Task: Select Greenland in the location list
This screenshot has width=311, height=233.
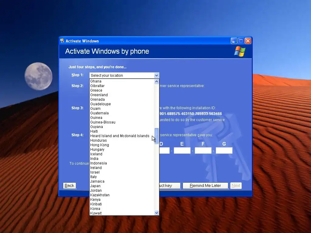Action: pos(122,95)
